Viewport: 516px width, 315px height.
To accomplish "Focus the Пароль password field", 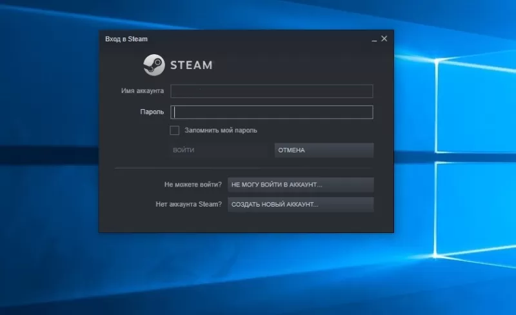I will [272, 112].
